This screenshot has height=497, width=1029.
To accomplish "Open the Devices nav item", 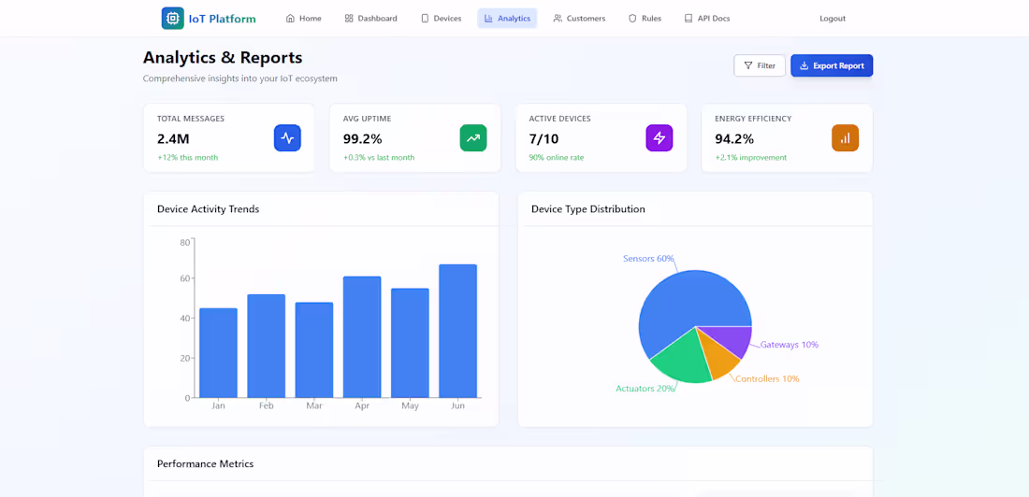I will [441, 19].
